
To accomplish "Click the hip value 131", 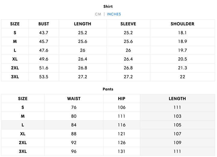I will pyautogui.click(x=122, y=151).
